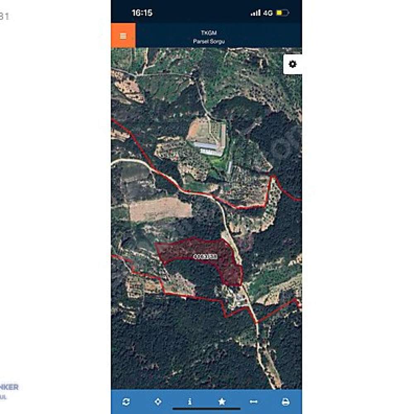Tap the battery indicator in status bar
Screen dimensions: 414x414
pyautogui.click(x=282, y=13)
